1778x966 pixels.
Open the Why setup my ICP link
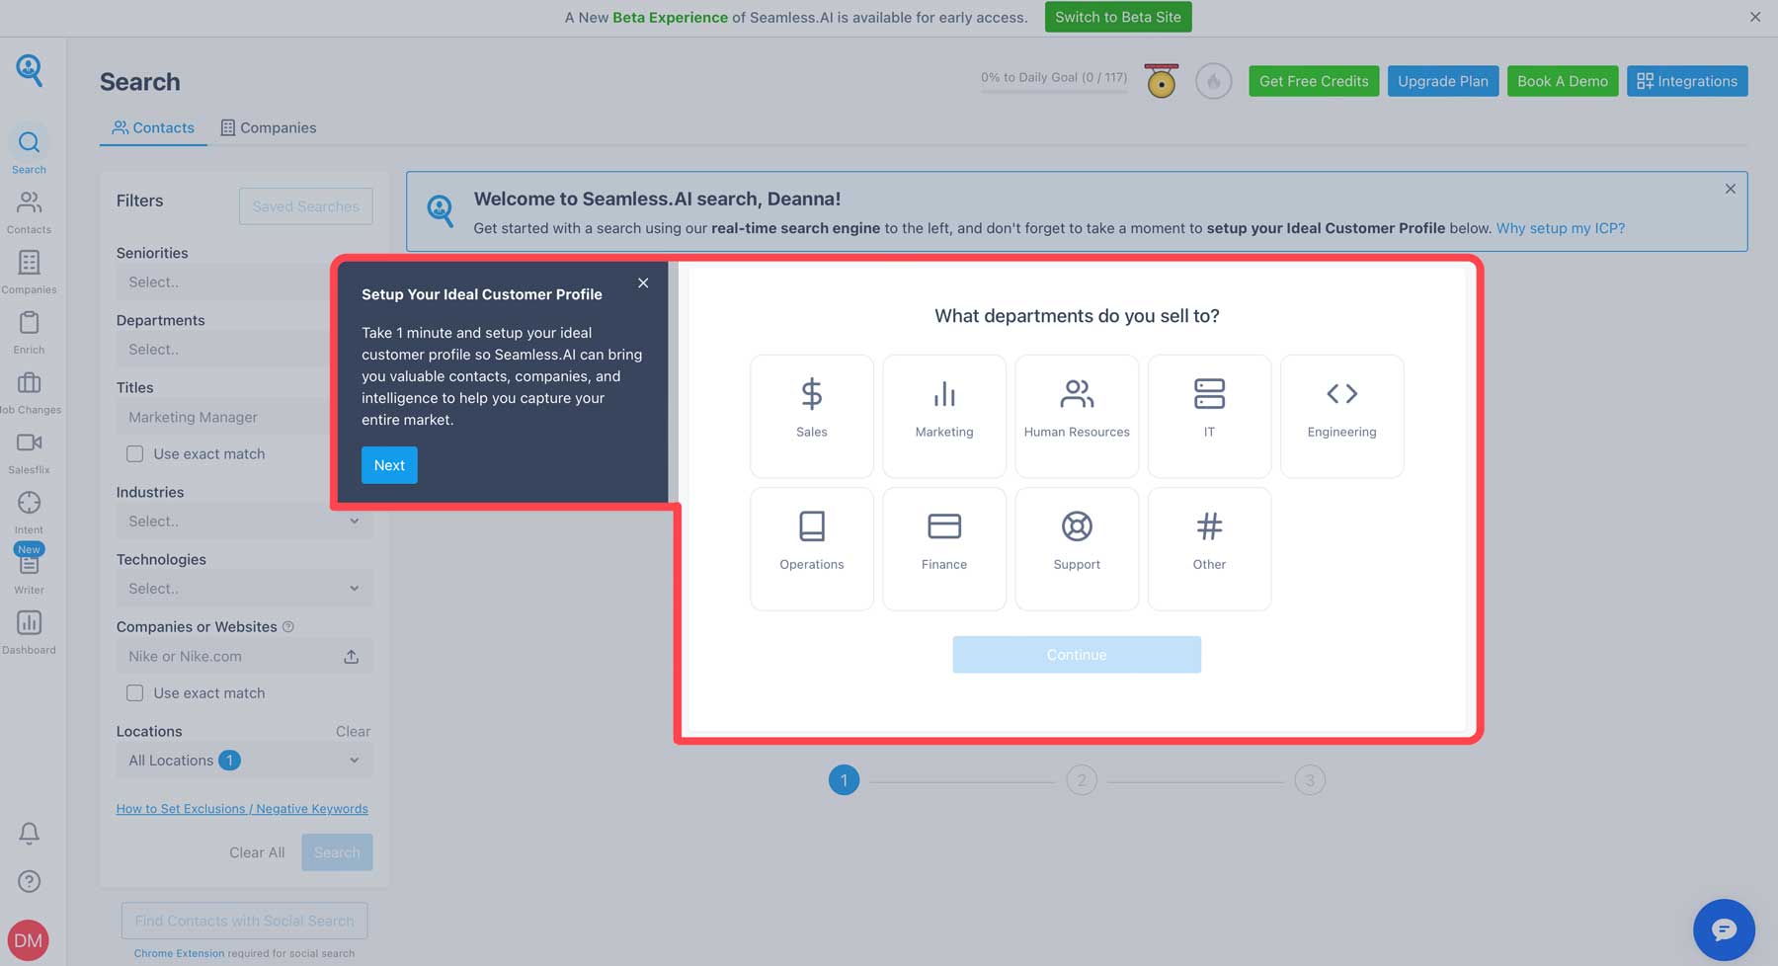[x=1559, y=228]
